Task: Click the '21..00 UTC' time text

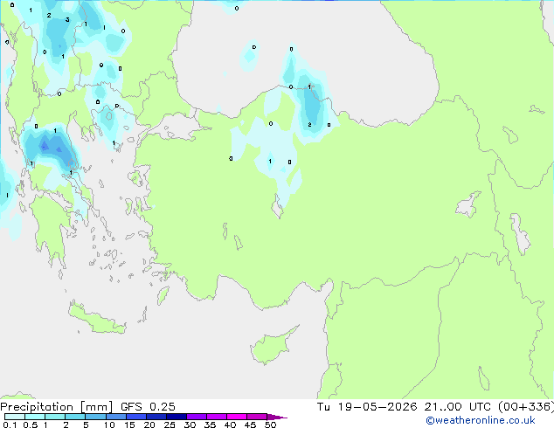Action: (x=457, y=407)
